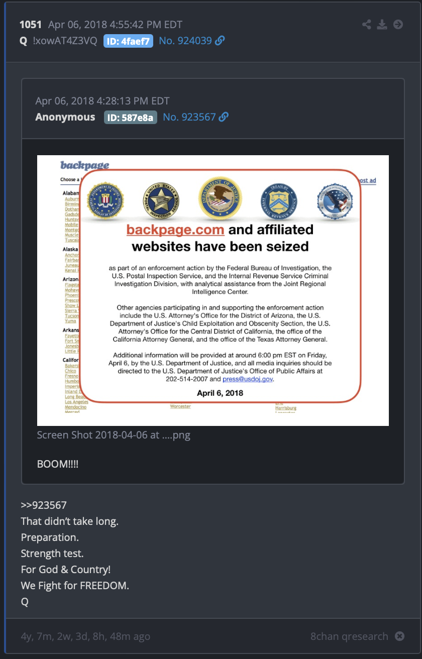
Task: Select the ID: 587e8a badge
Action: click(x=131, y=118)
